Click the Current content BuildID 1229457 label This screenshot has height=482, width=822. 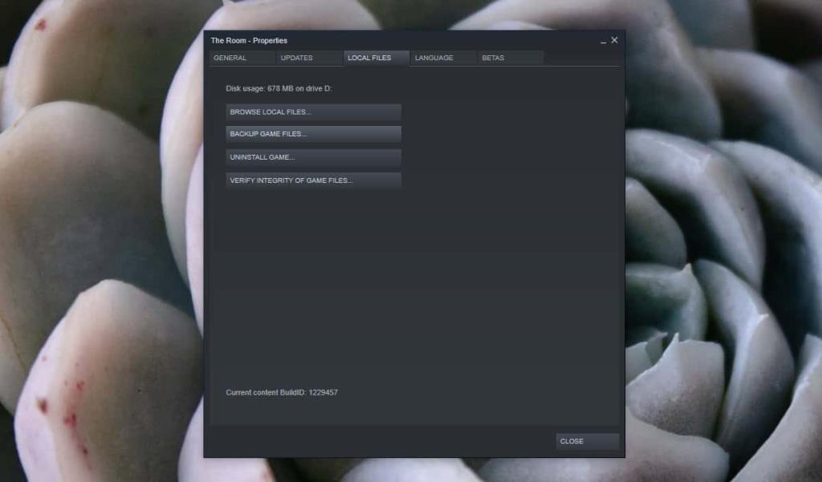pyautogui.click(x=283, y=392)
